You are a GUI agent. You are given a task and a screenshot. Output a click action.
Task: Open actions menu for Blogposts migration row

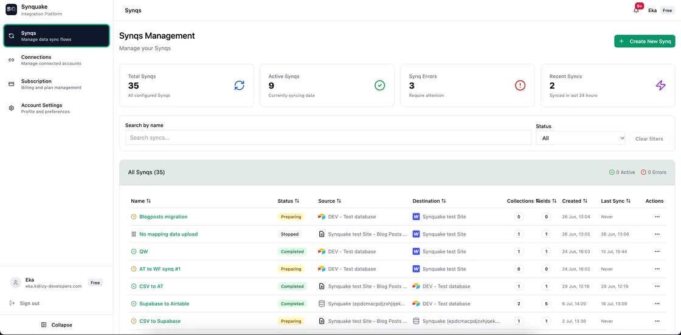point(657,217)
